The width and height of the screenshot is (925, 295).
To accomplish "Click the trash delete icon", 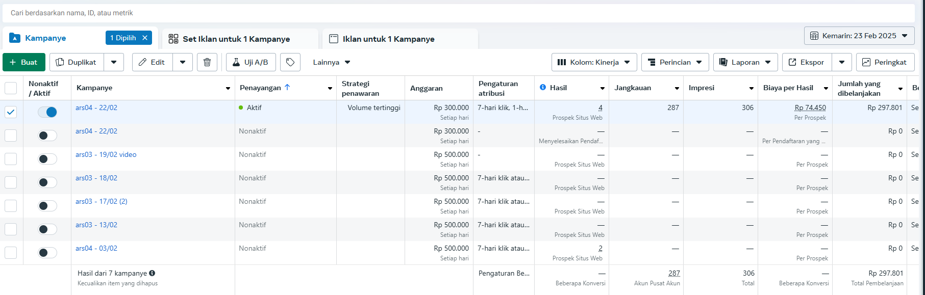I will pyautogui.click(x=207, y=62).
